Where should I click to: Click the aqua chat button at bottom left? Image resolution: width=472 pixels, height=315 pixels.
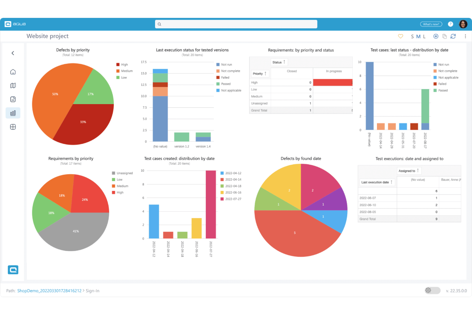(13, 270)
